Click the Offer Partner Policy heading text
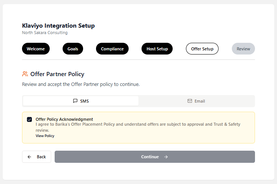 pos(57,74)
